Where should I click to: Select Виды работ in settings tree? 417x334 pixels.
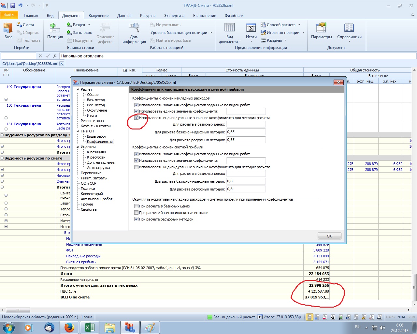[x=97, y=136]
